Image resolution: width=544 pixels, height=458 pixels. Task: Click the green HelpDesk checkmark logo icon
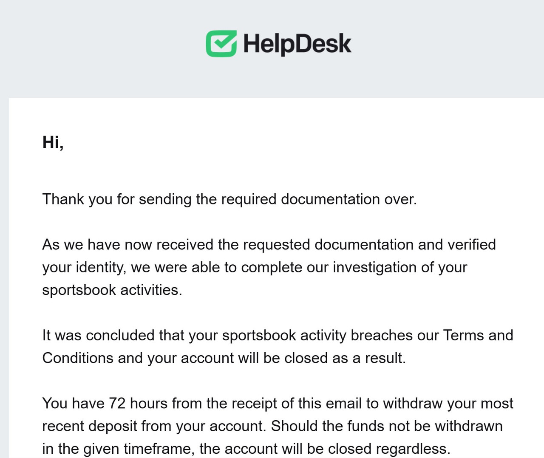(x=221, y=44)
